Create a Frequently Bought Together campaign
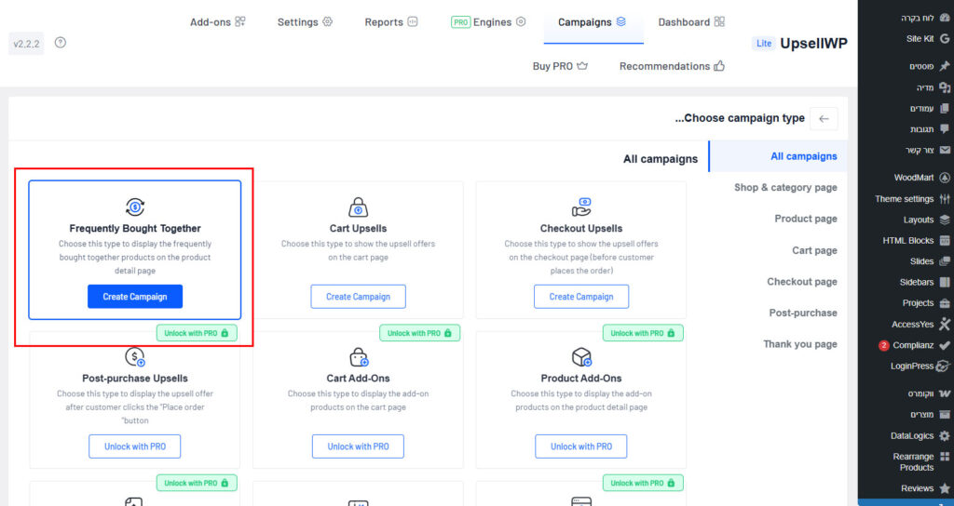 click(135, 297)
